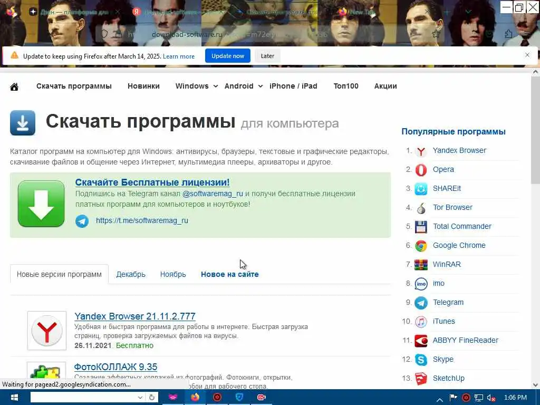Open the Total Commander text link
Screen dimensions: 540x405
(x=462, y=226)
